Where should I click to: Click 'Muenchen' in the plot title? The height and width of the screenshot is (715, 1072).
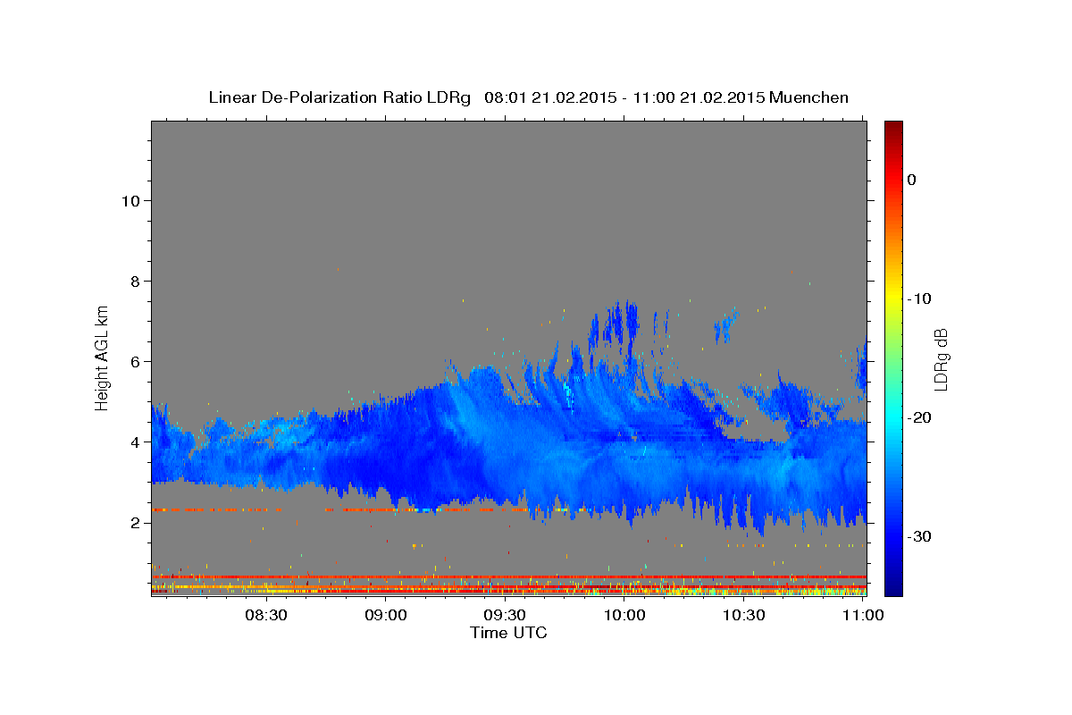tap(809, 97)
